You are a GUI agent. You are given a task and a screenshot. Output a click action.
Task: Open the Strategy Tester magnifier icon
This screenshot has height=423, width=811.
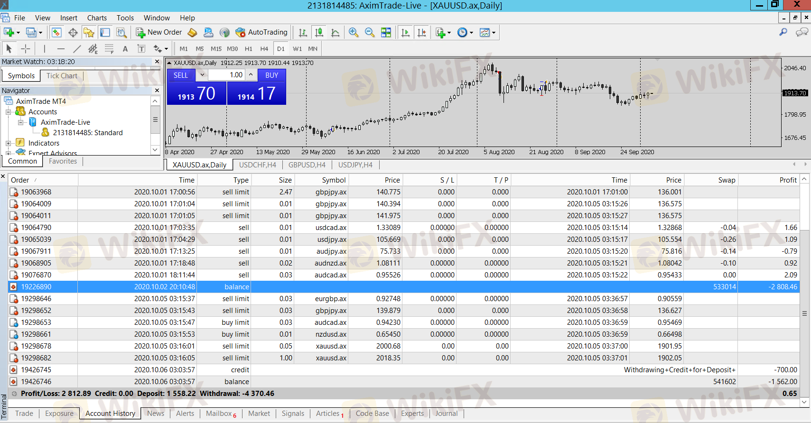point(121,32)
